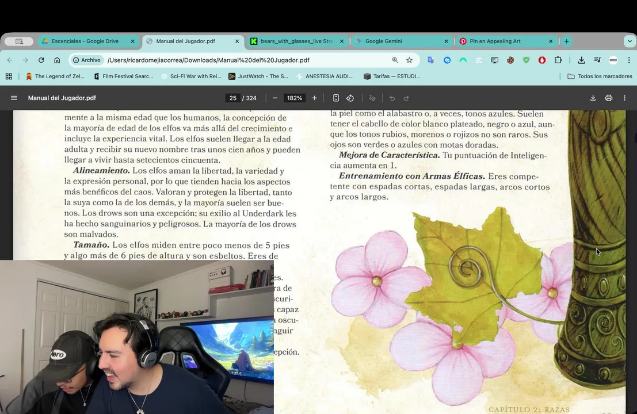Open the apps grid in bookmarks bar
The height and width of the screenshot is (414, 637).
[x=9, y=76]
